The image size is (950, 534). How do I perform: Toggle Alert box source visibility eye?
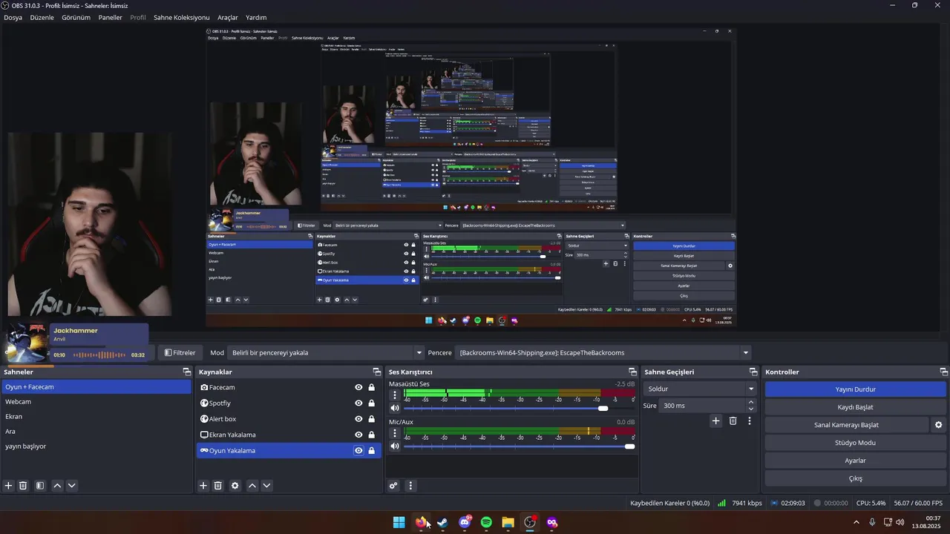(x=358, y=419)
